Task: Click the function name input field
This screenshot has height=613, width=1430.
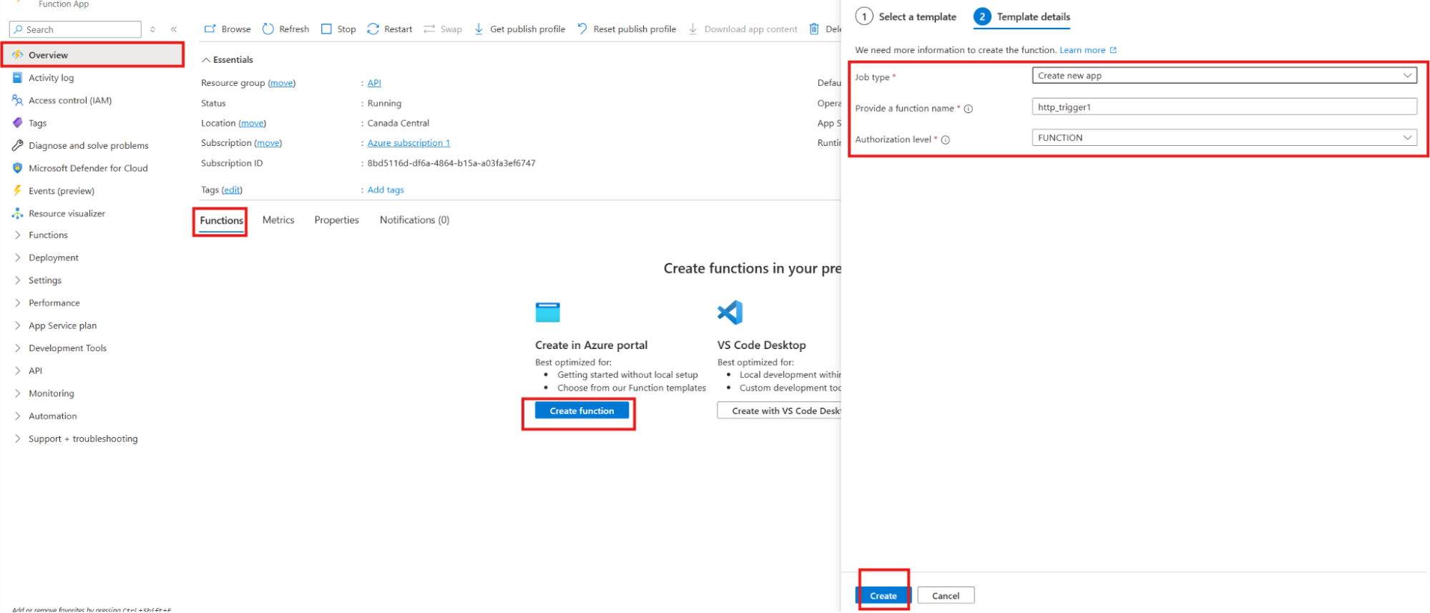Action: coord(1223,107)
